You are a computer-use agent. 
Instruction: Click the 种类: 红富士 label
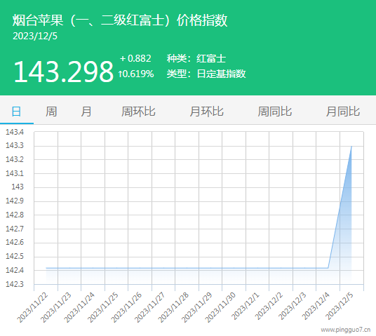(196, 58)
